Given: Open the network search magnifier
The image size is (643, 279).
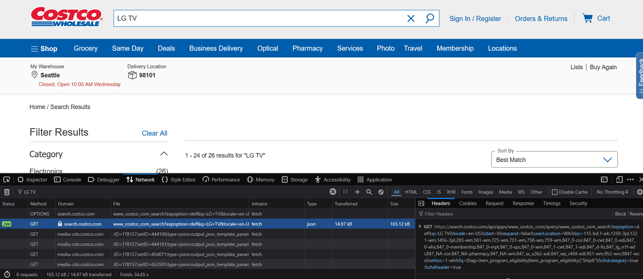Looking at the screenshot, I should pos(369,192).
